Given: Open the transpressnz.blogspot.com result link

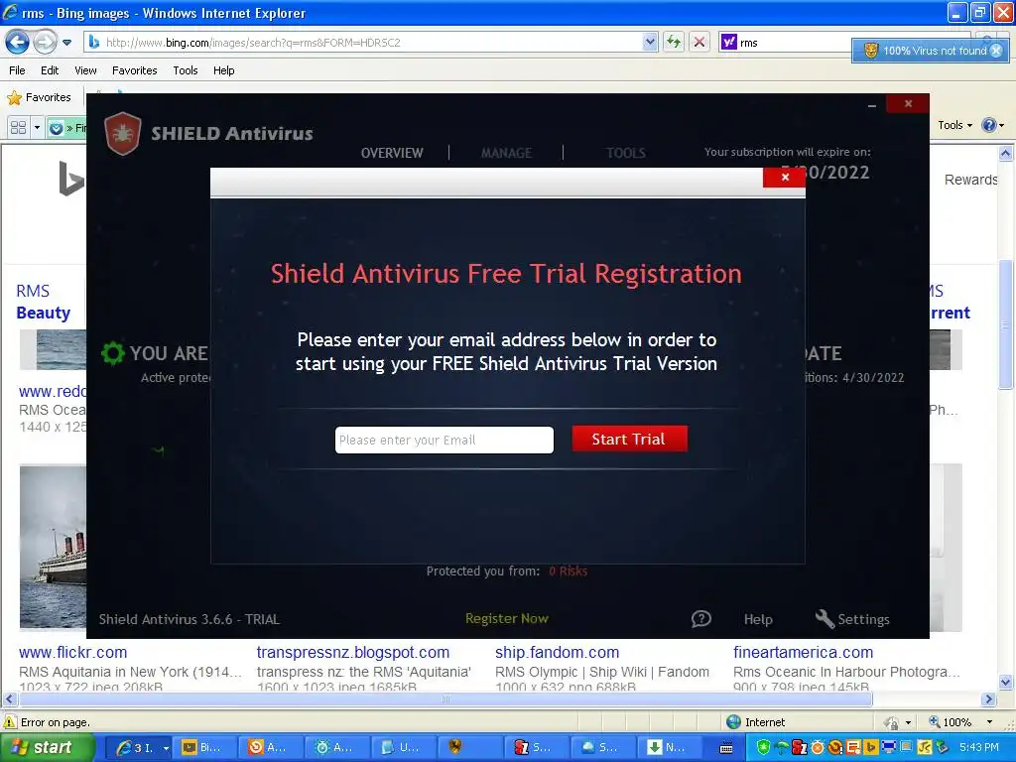Looking at the screenshot, I should tap(353, 652).
